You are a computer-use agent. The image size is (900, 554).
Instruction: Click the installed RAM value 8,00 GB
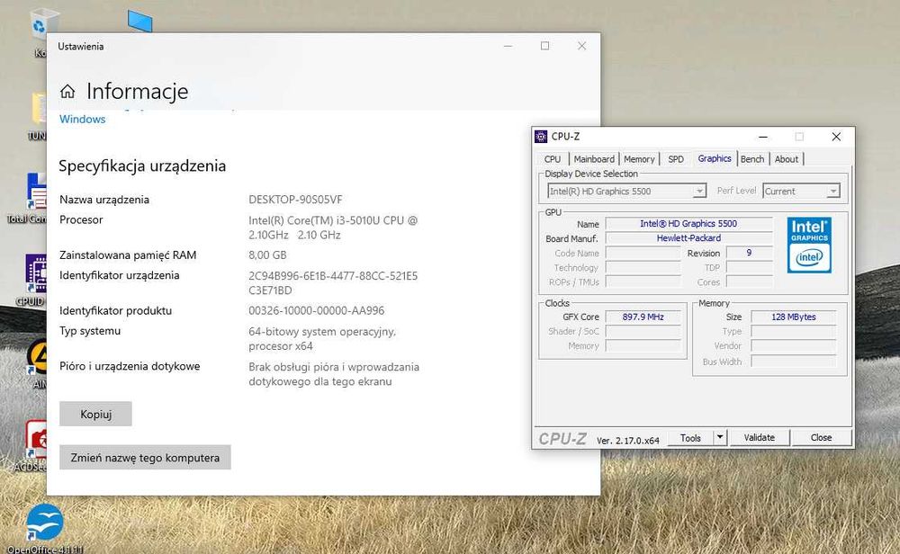point(267,255)
